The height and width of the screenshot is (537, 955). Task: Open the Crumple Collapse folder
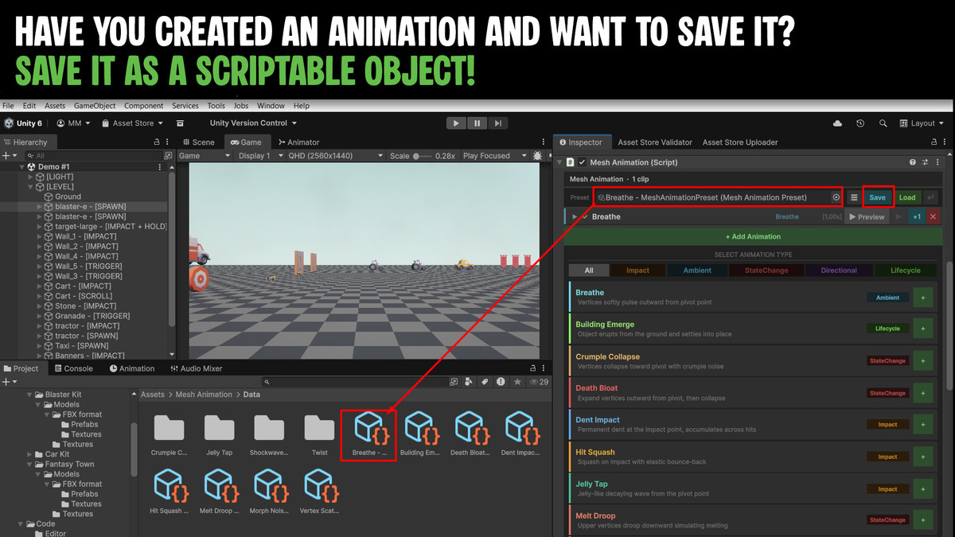click(x=169, y=434)
